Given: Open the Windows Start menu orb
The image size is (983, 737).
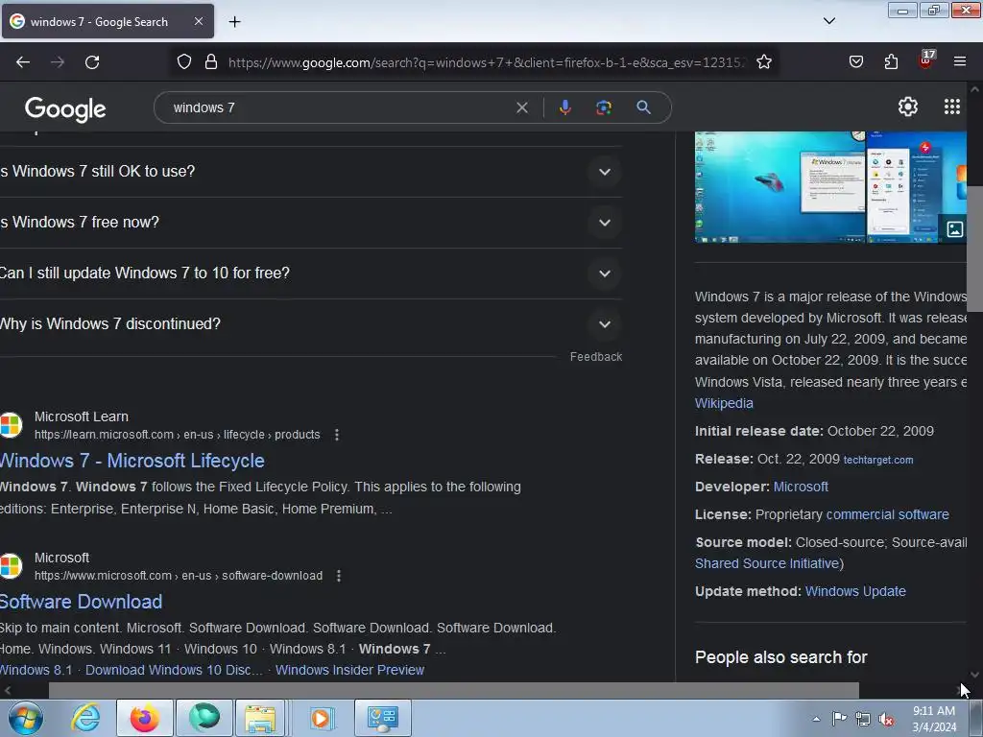Looking at the screenshot, I should point(25,718).
